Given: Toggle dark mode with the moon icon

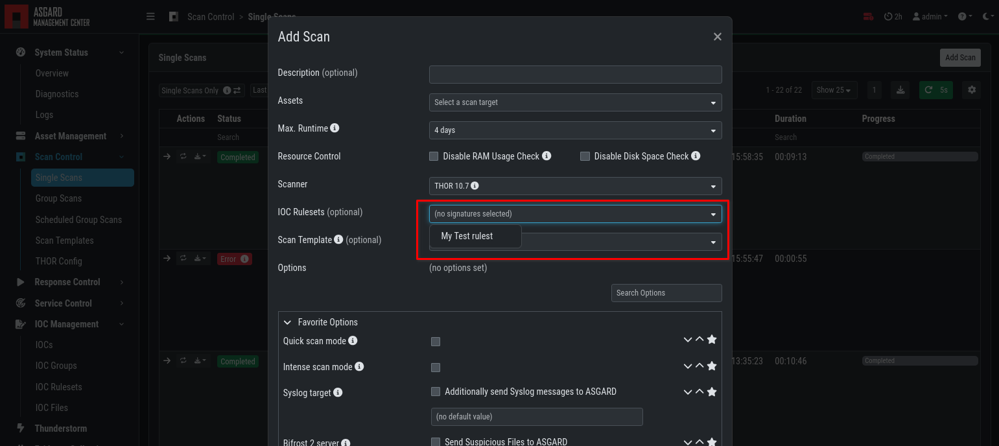Looking at the screenshot, I should pyautogui.click(x=987, y=16).
